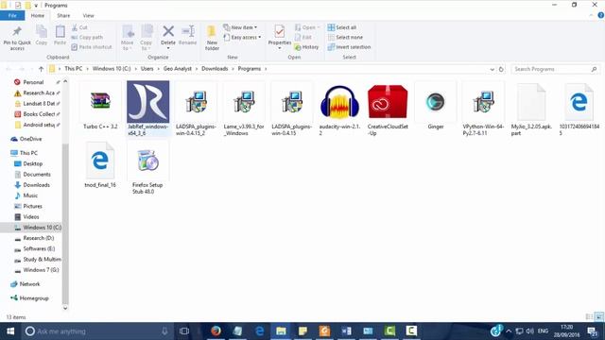This screenshot has width=605, height=340.
Task: Open the address bar history dropdown
Action: click(x=492, y=69)
